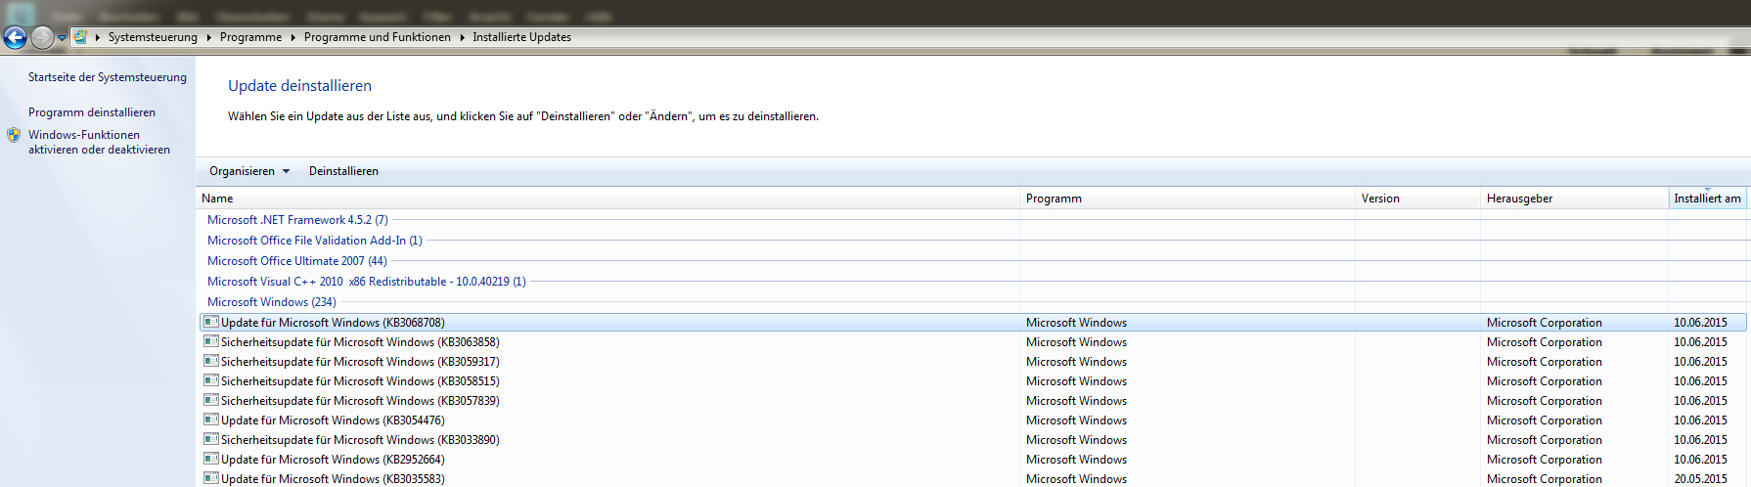Viewport: 1751px width, 487px height.
Task: Click icon of security update KB3063858
Action: pyautogui.click(x=211, y=341)
